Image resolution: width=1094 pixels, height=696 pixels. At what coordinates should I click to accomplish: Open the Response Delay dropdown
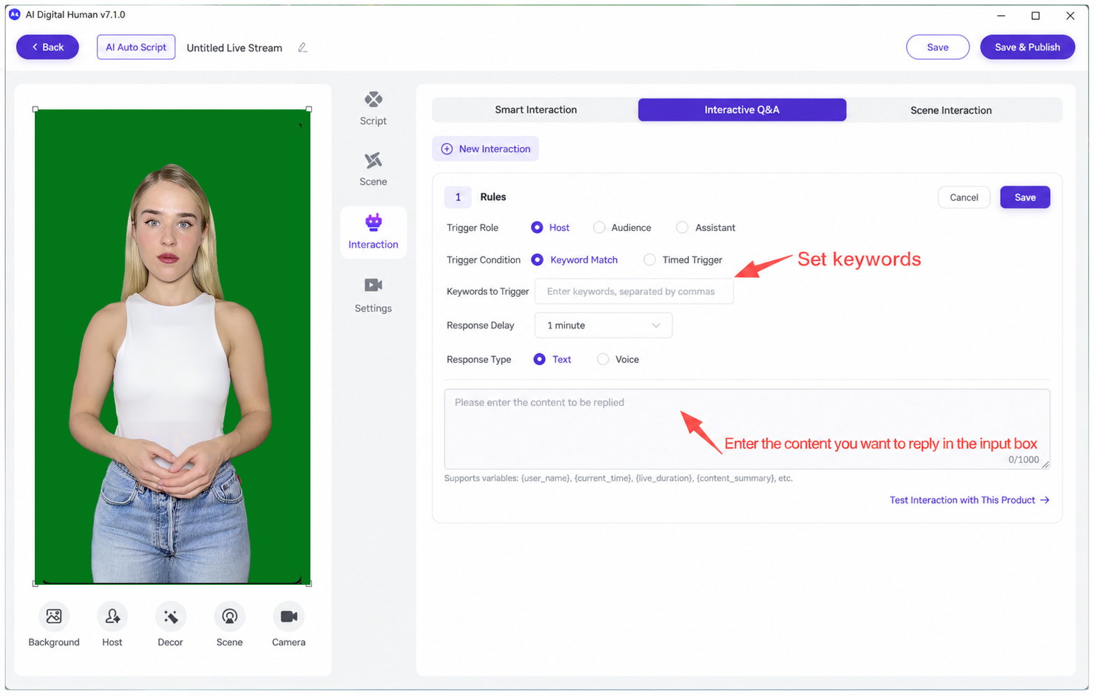click(603, 325)
